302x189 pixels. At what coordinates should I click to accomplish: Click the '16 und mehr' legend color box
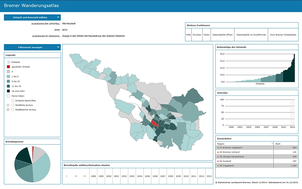[8, 91]
